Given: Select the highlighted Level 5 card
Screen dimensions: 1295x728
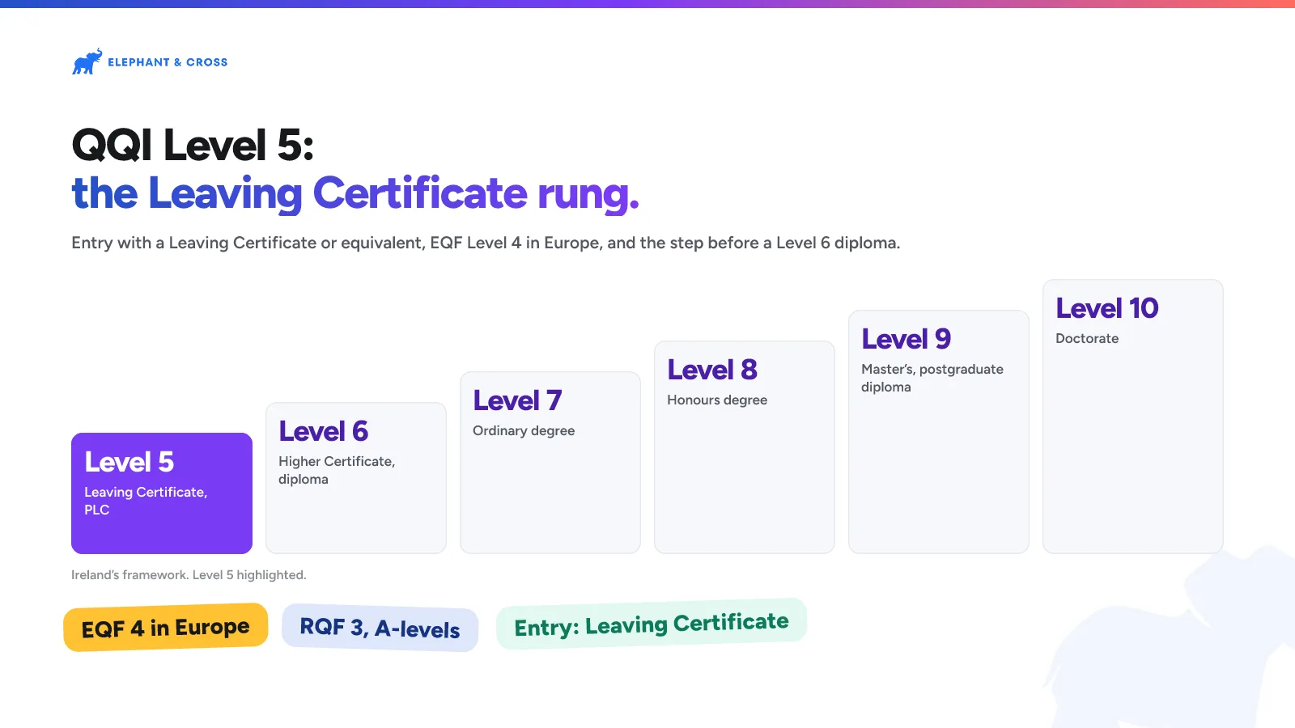Looking at the screenshot, I should [x=162, y=493].
